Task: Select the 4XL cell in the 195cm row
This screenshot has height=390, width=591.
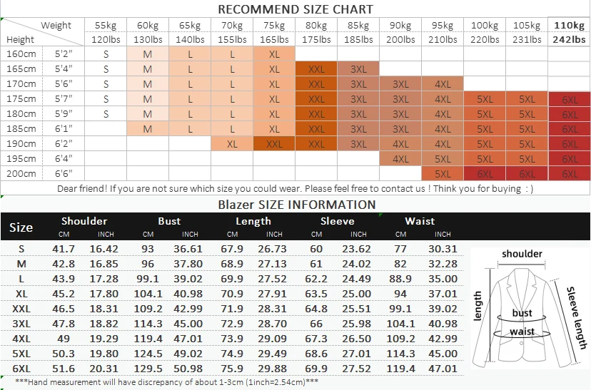Action: tap(400, 159)
